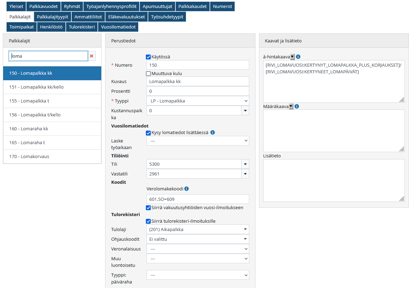Open the Tili account dropdown arrow
This screenshot has height=288, width=409.
[x=245, y=164]
